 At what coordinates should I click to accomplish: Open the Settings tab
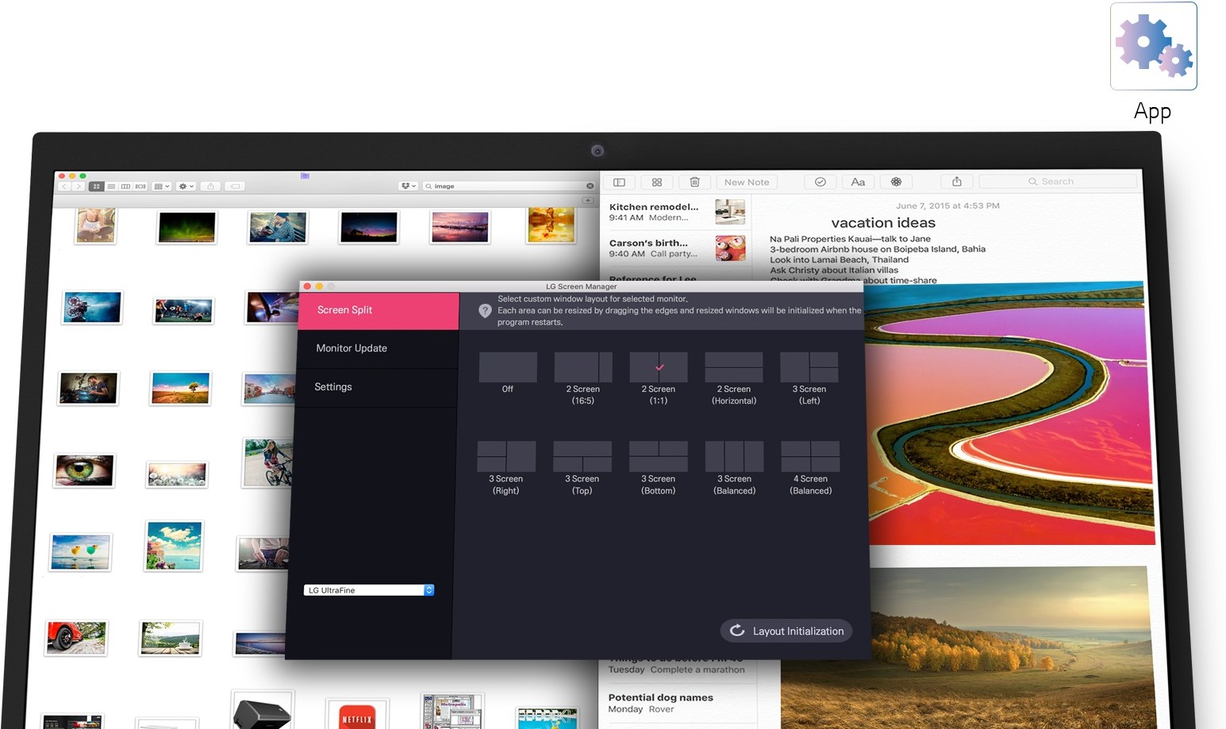[376, 388]
